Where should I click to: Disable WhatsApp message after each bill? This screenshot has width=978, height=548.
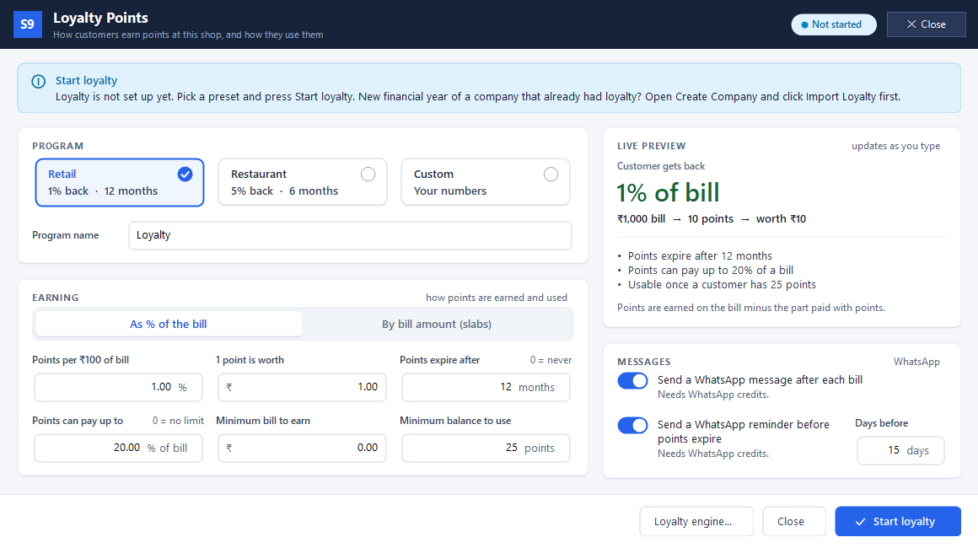pyautogui.click(x=632, y=380)
